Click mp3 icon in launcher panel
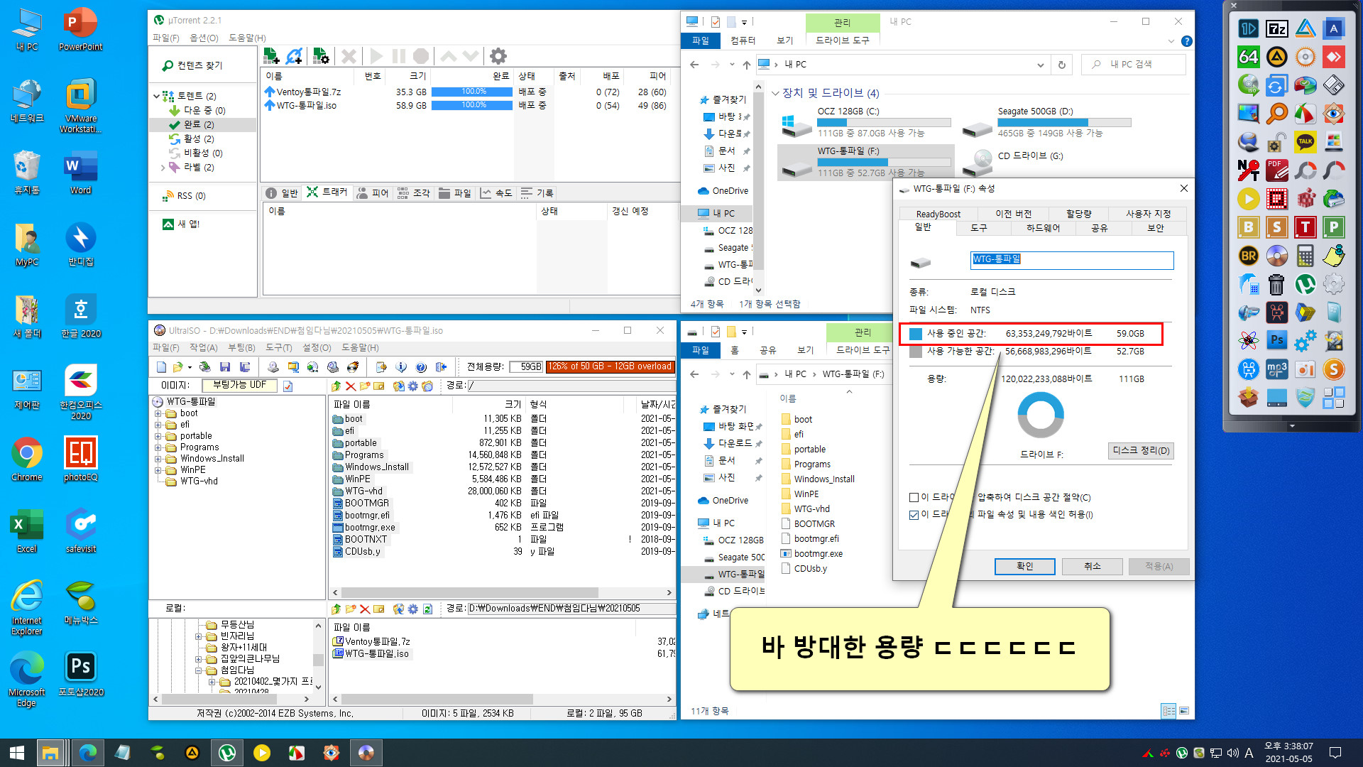This screenshot has width=1363, height=767. click(x=1276, y=369)
